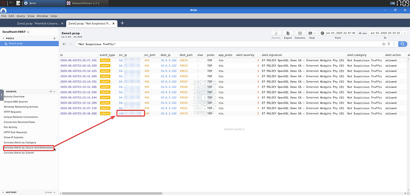Click the clock icon beside From date

(322, 33)
